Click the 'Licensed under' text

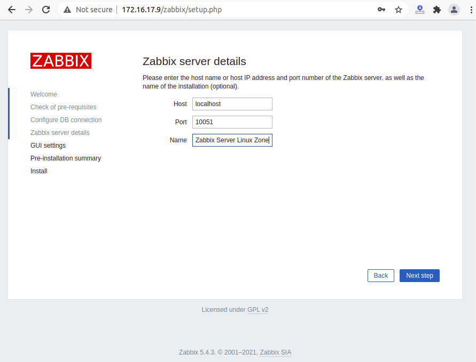coord(223,310)
